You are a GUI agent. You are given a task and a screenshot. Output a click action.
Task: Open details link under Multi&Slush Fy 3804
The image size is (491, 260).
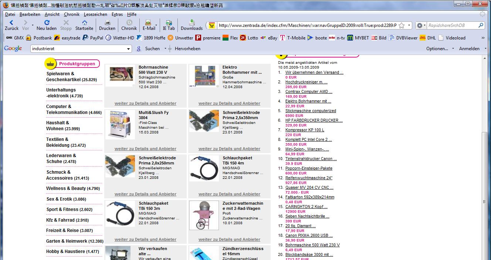point(145,149)
